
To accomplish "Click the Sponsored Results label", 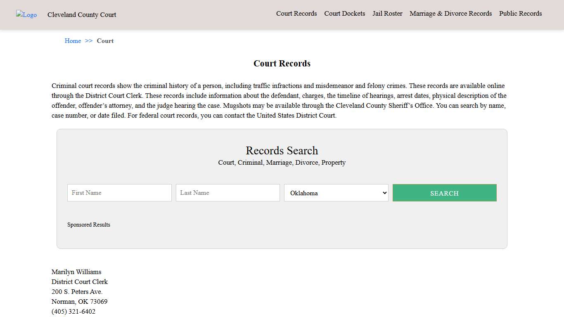I will (x=89, y=225).
